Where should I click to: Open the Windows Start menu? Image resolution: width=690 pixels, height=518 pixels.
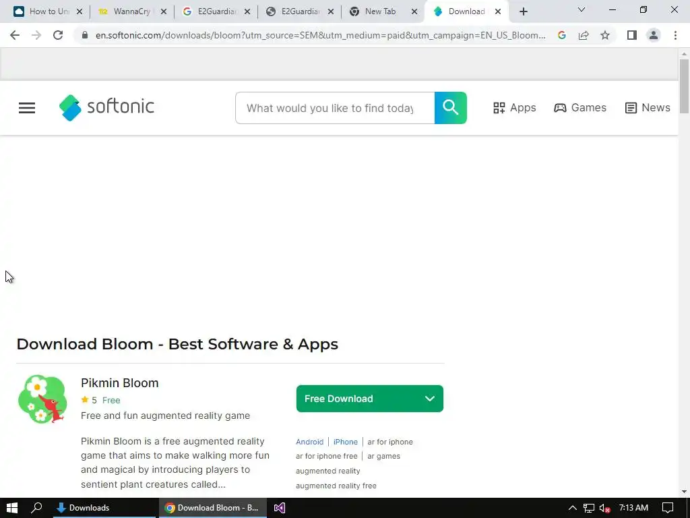[12, 508]
